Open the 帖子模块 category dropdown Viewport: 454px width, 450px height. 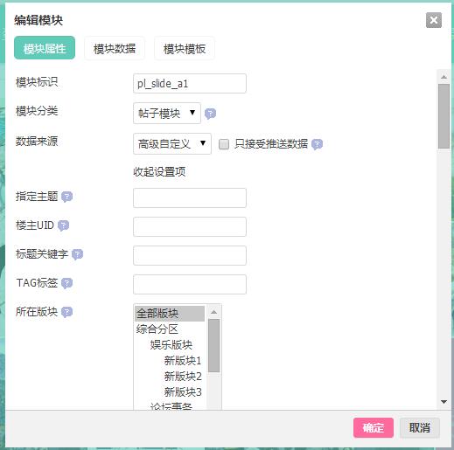[x=167, y=113]
